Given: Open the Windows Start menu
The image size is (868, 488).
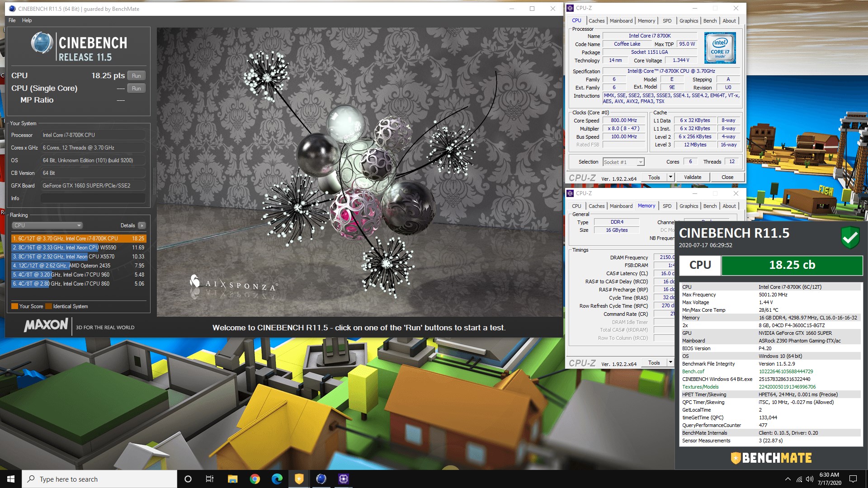Looking at the screenshot, I should click(x=11, y=479).
